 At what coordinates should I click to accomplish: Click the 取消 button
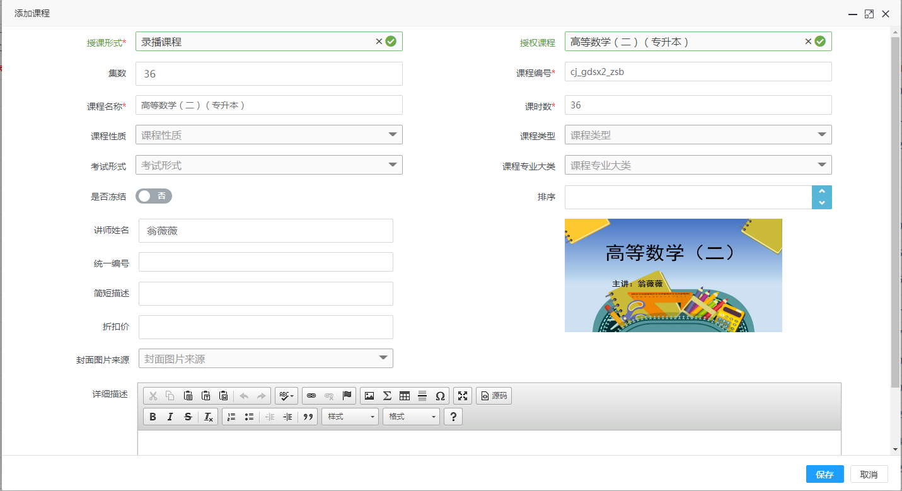pos(869,475)
